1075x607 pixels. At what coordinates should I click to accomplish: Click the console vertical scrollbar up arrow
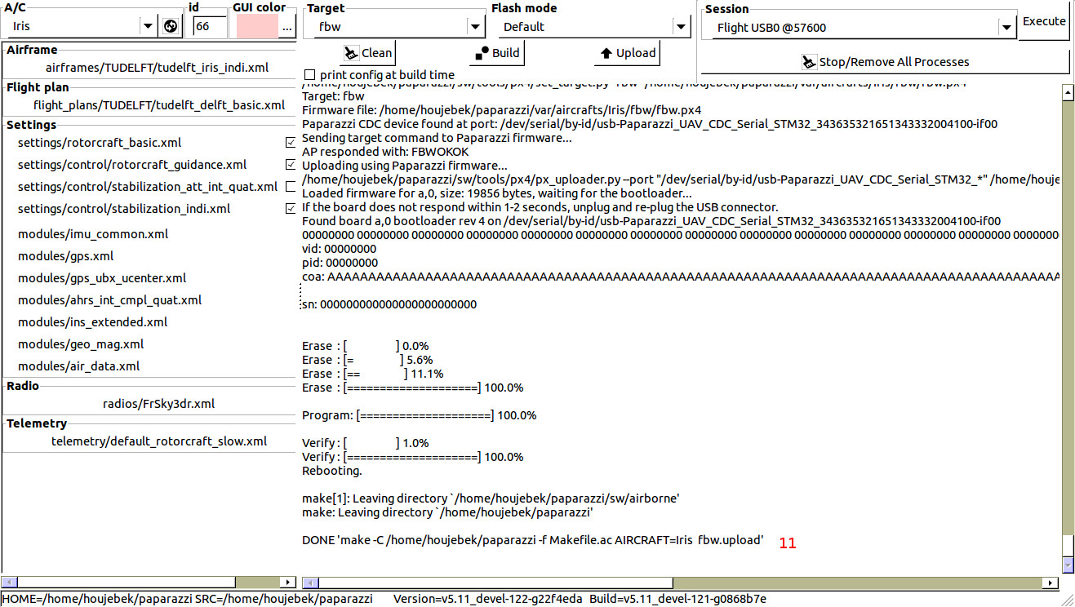point(1068,93)
